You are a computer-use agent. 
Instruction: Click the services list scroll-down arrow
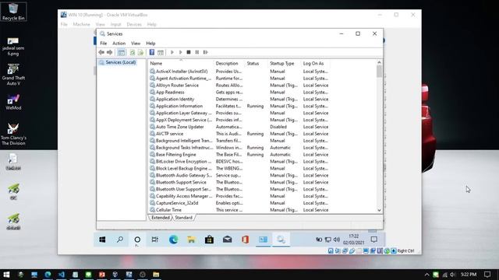(x=379, y=210)
